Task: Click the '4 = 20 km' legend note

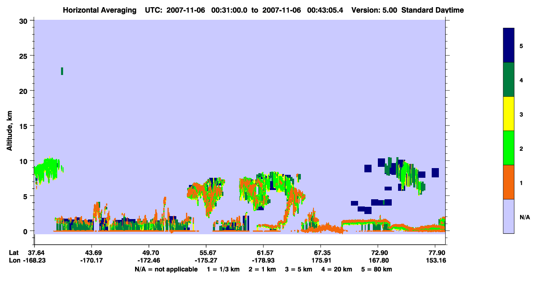Action: [337, 269]
